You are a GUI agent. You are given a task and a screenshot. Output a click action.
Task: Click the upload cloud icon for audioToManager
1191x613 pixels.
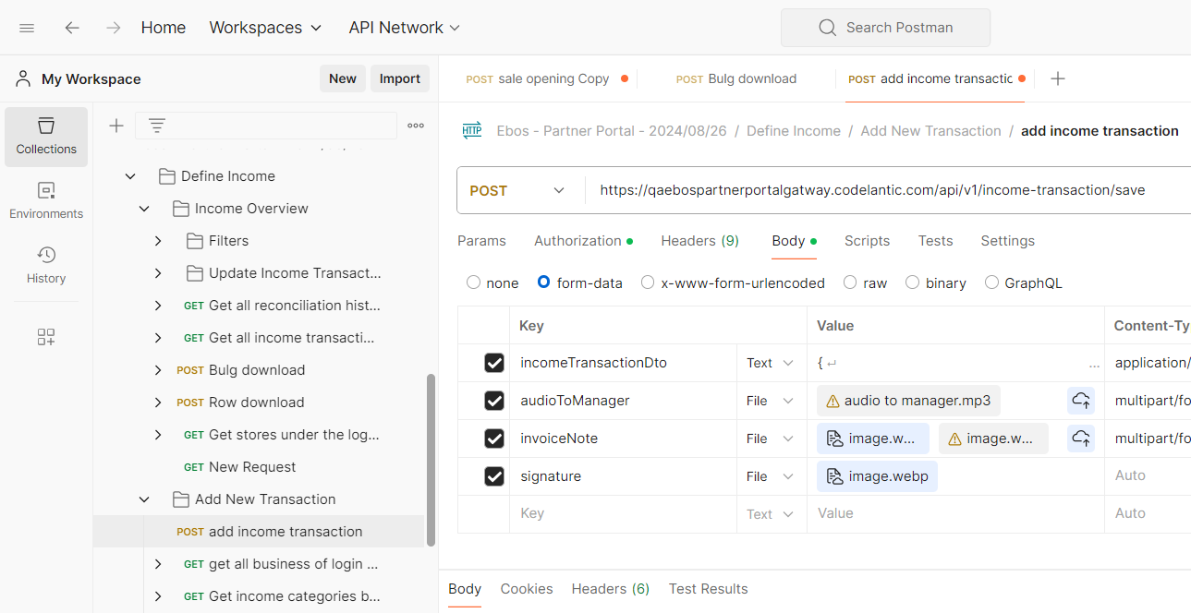pyautogui.click(x=1081, y=401)
